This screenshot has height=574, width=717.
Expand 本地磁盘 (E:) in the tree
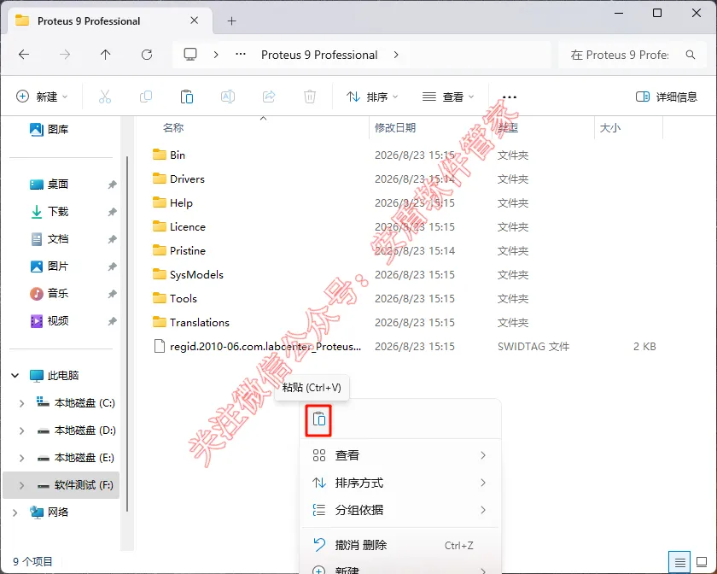[21, 458]
